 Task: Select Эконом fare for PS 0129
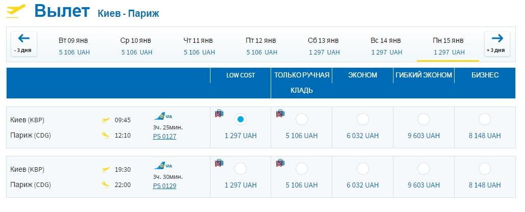coord(362,169)
